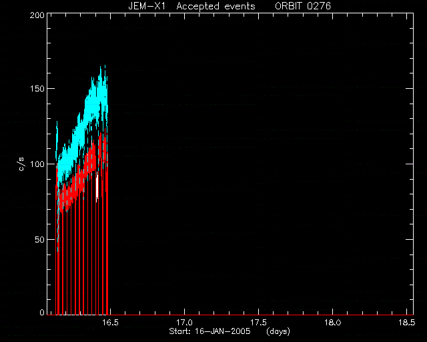Click the 100 y-axis label
This screenshot has height=342, width=427.
coord(37,164)
